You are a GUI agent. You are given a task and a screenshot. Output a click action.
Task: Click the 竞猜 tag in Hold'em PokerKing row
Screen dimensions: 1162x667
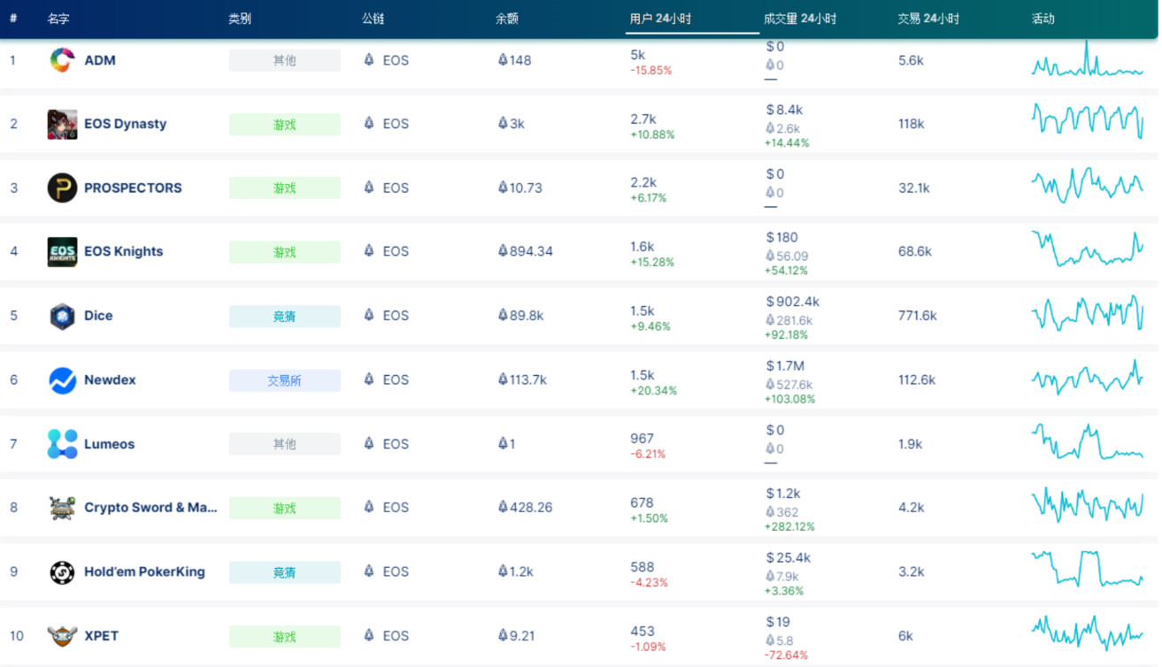pyautogui.click(x=284, y=572)
